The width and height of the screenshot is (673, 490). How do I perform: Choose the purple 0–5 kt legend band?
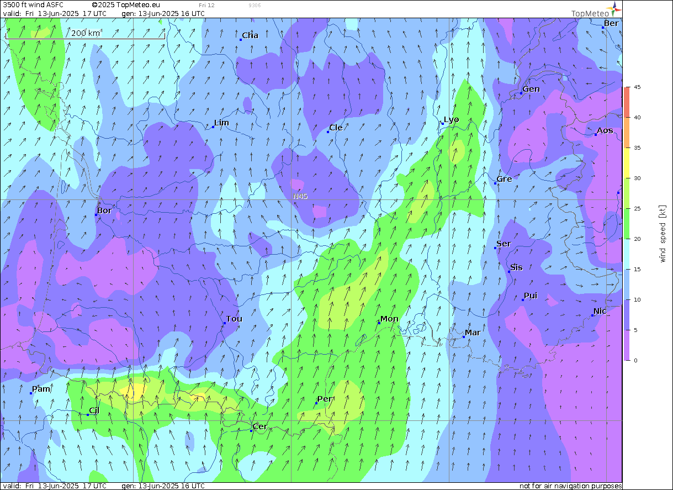pos(627,345)
